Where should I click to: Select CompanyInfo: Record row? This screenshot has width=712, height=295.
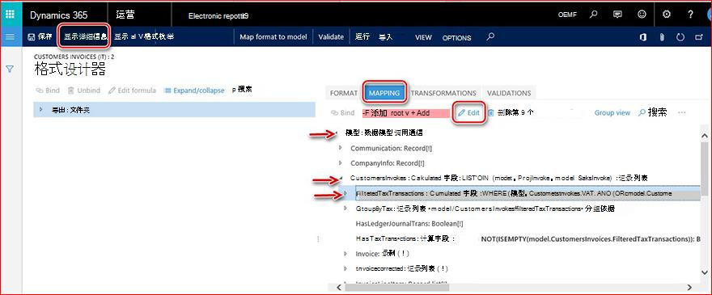(x=388, y=162)
